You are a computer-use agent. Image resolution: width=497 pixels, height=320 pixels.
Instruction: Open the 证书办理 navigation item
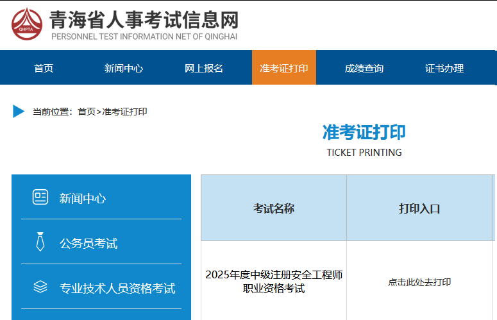pos(444,68)
